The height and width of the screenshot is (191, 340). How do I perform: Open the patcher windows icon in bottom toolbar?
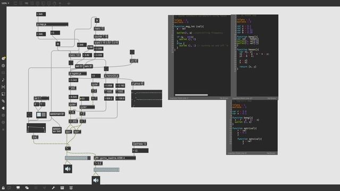(27, 188)
